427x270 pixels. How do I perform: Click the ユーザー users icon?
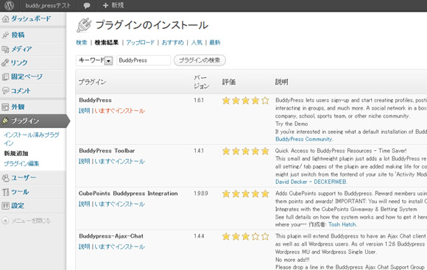[x=5, y=178]
